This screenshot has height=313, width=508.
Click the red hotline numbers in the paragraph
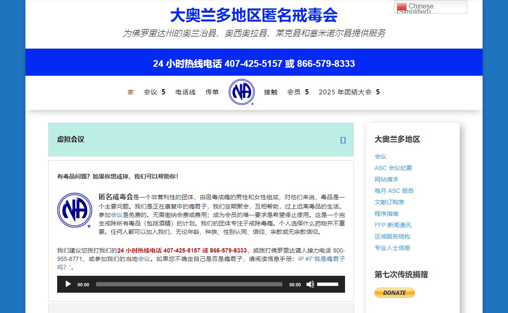182,250
